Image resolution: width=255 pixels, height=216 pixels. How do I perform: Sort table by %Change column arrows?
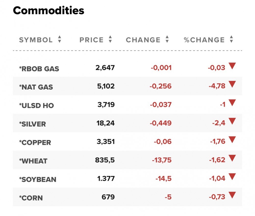pos(231,39)
